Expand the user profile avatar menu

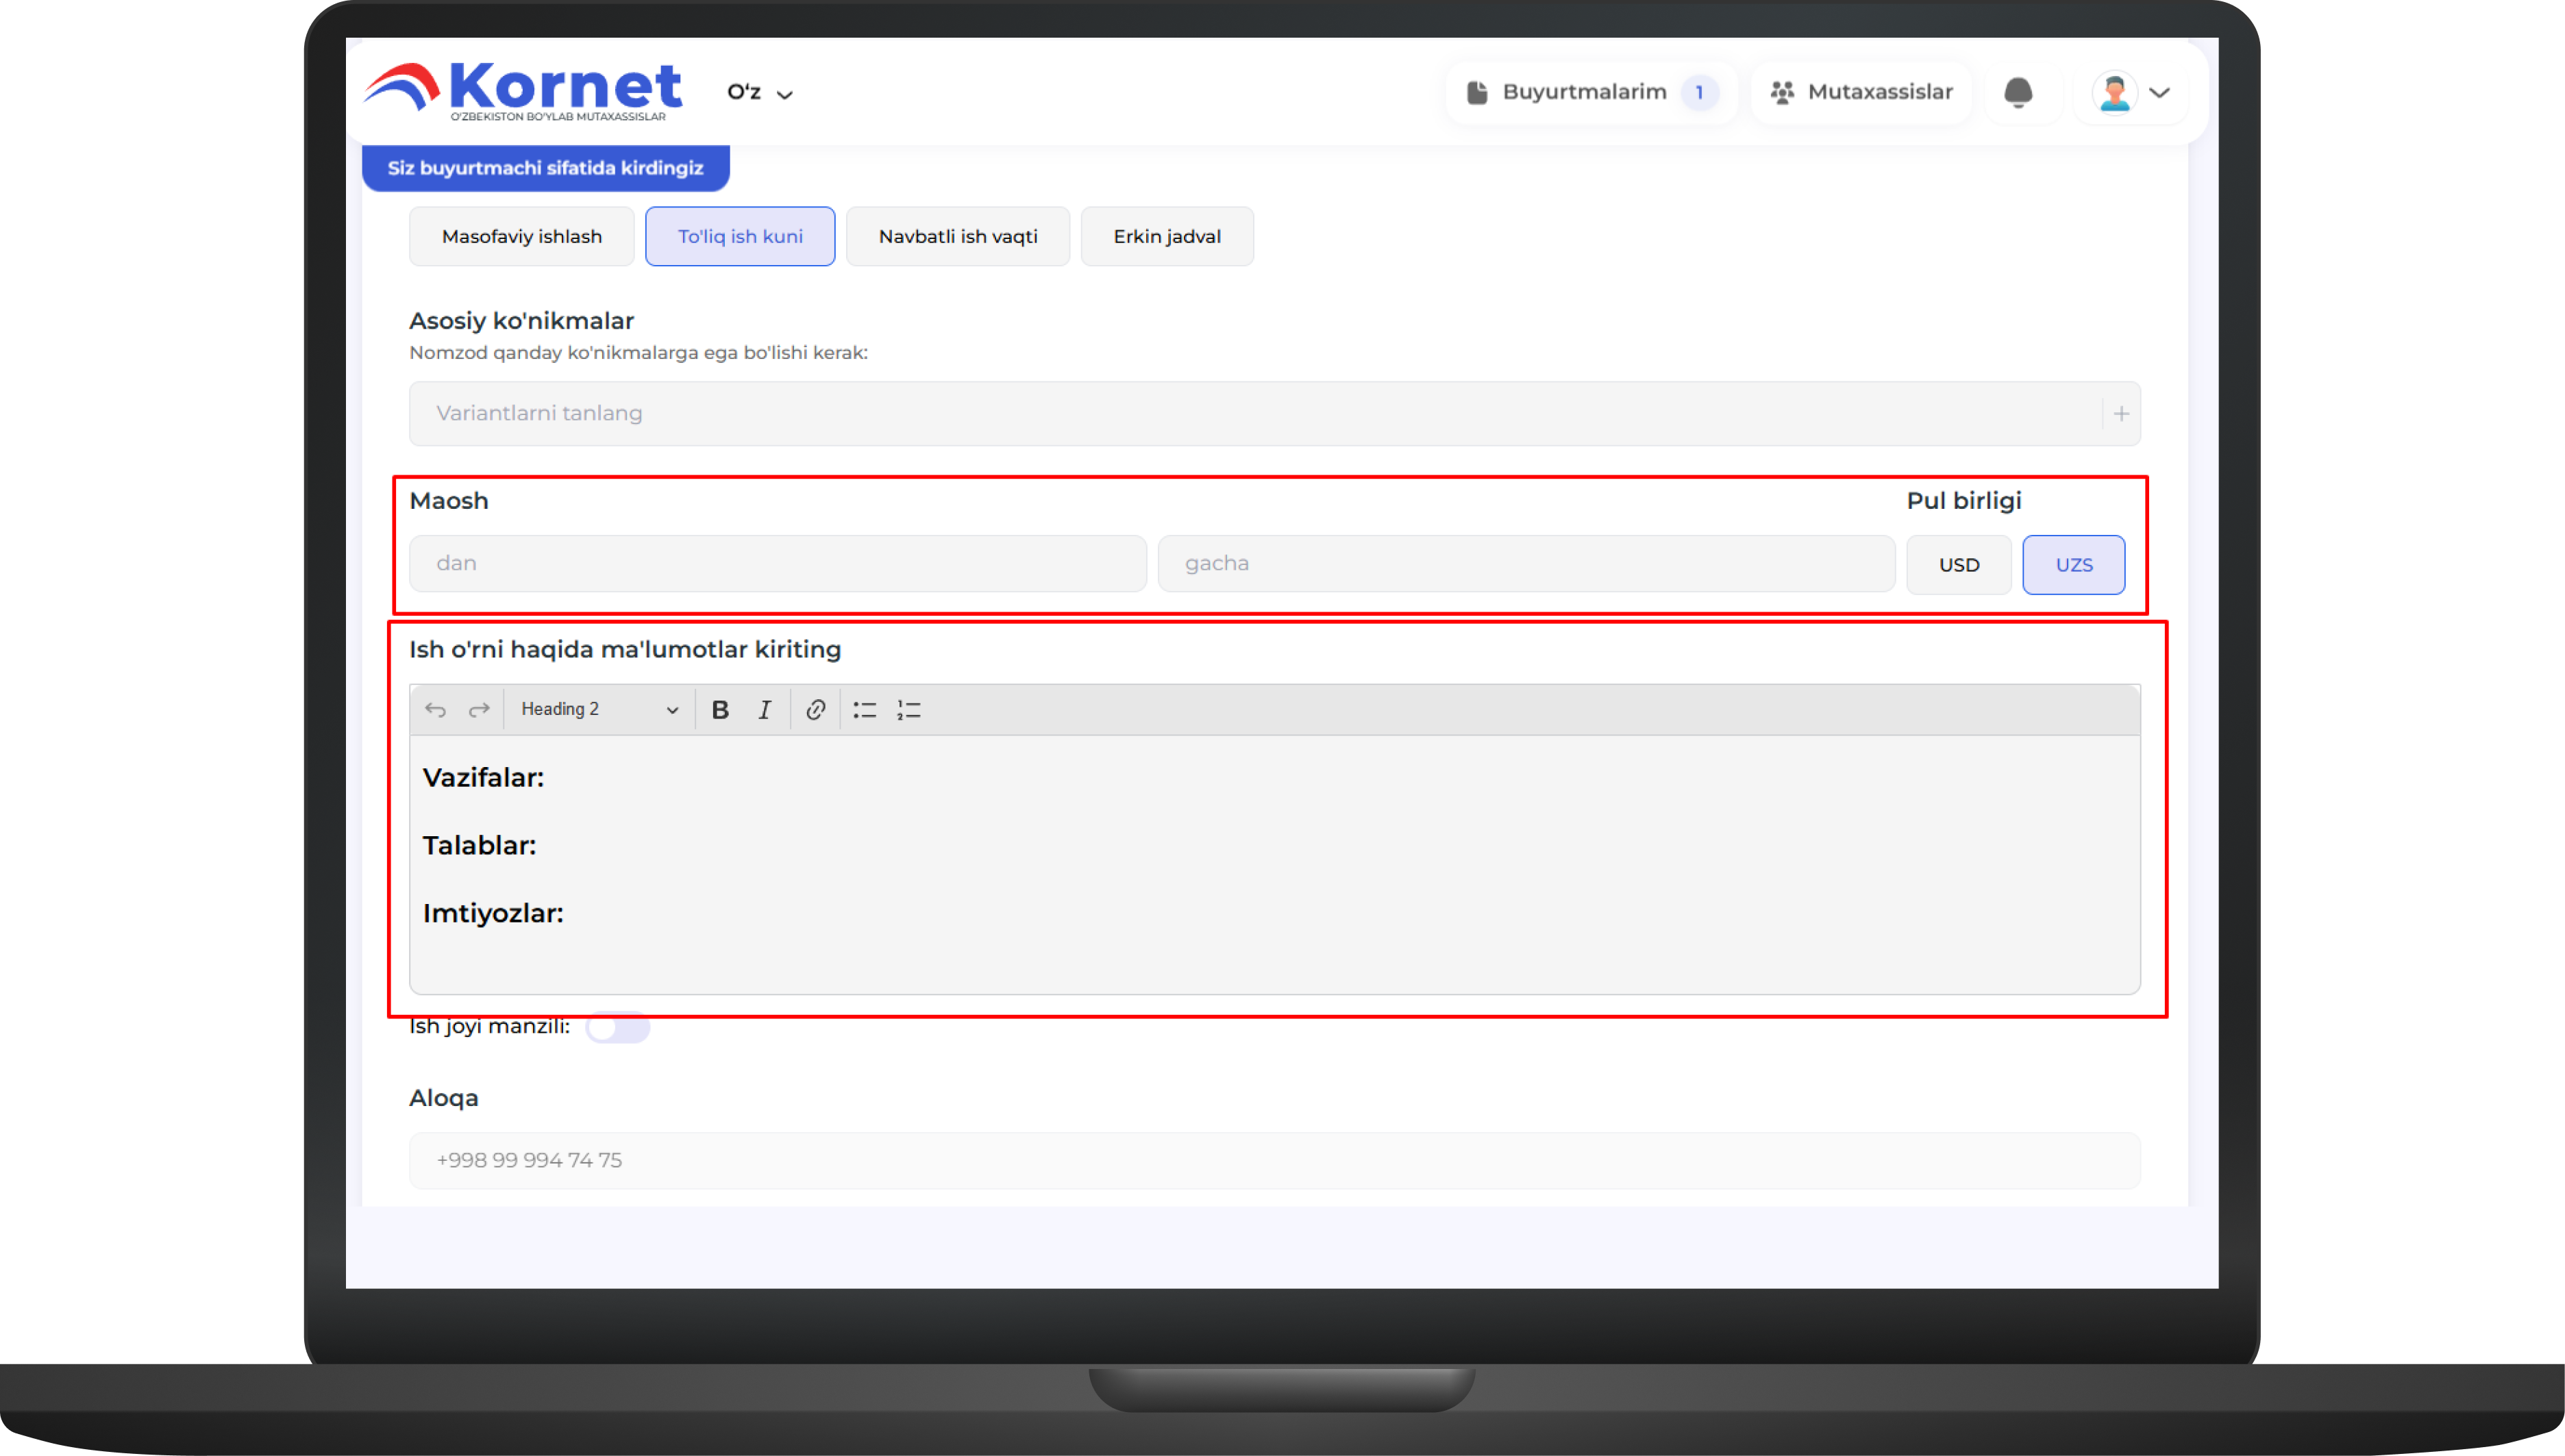point(2132,93)
